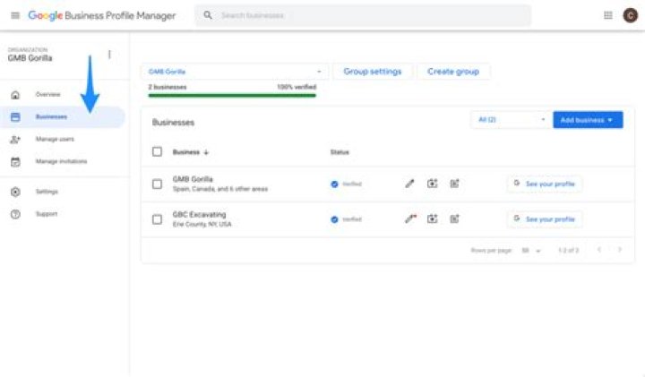This screenshot has height=377, width=645.
Task: See your profile for GBC Excavating
Action: pyautogui.click(x=545, y=219)
